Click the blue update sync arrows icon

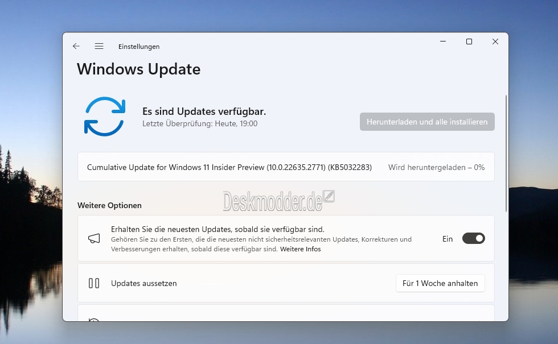pyautogui.click(x=105, y=117)
